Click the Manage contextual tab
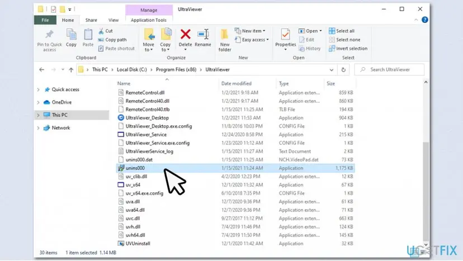 click(149, 10)
